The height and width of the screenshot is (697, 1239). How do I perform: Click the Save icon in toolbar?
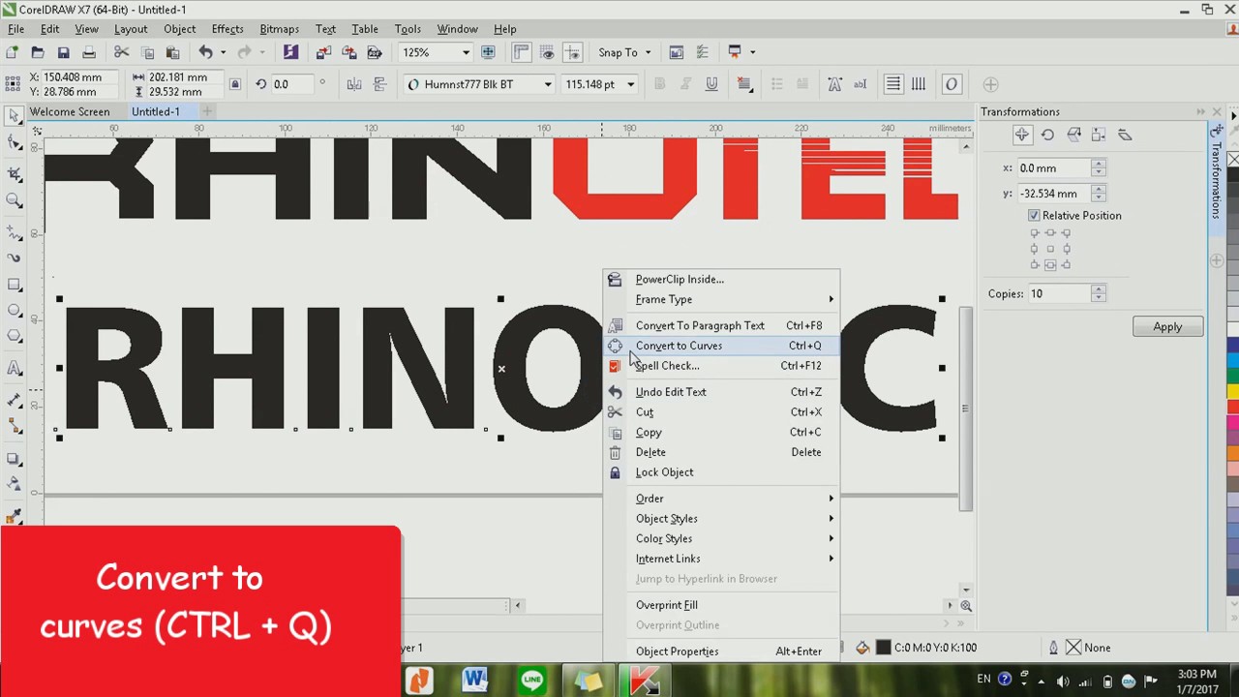(x=63, y=52)
